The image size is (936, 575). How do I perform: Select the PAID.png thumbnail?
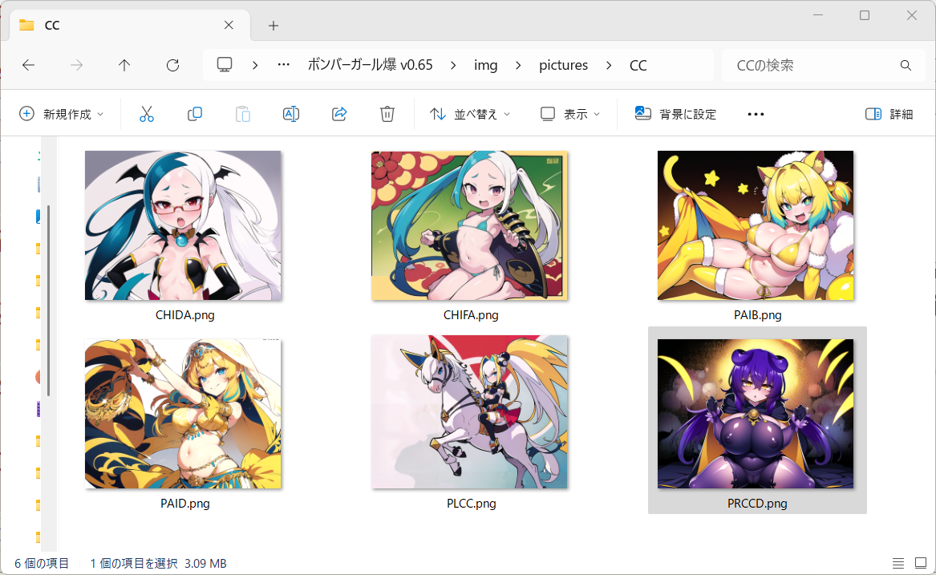tap(183, 414)
